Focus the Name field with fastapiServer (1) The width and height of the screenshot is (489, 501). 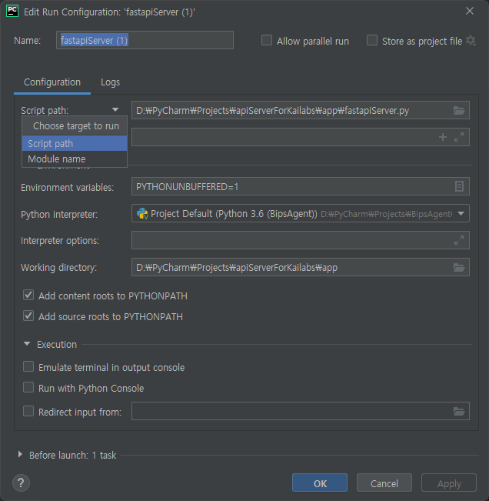pos(145,40)
